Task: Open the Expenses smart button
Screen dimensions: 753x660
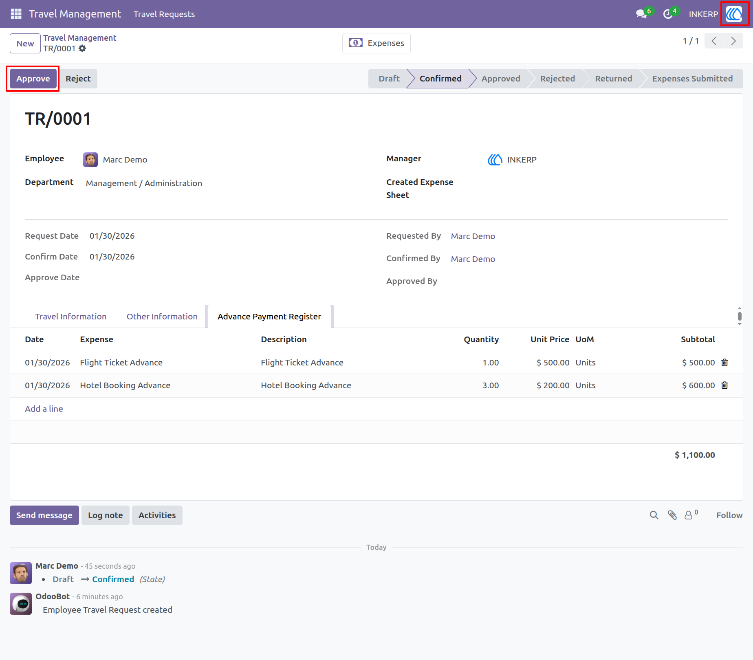Action: pos(376,43)
